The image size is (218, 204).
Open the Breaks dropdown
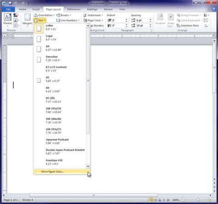(x=63, y=15)
